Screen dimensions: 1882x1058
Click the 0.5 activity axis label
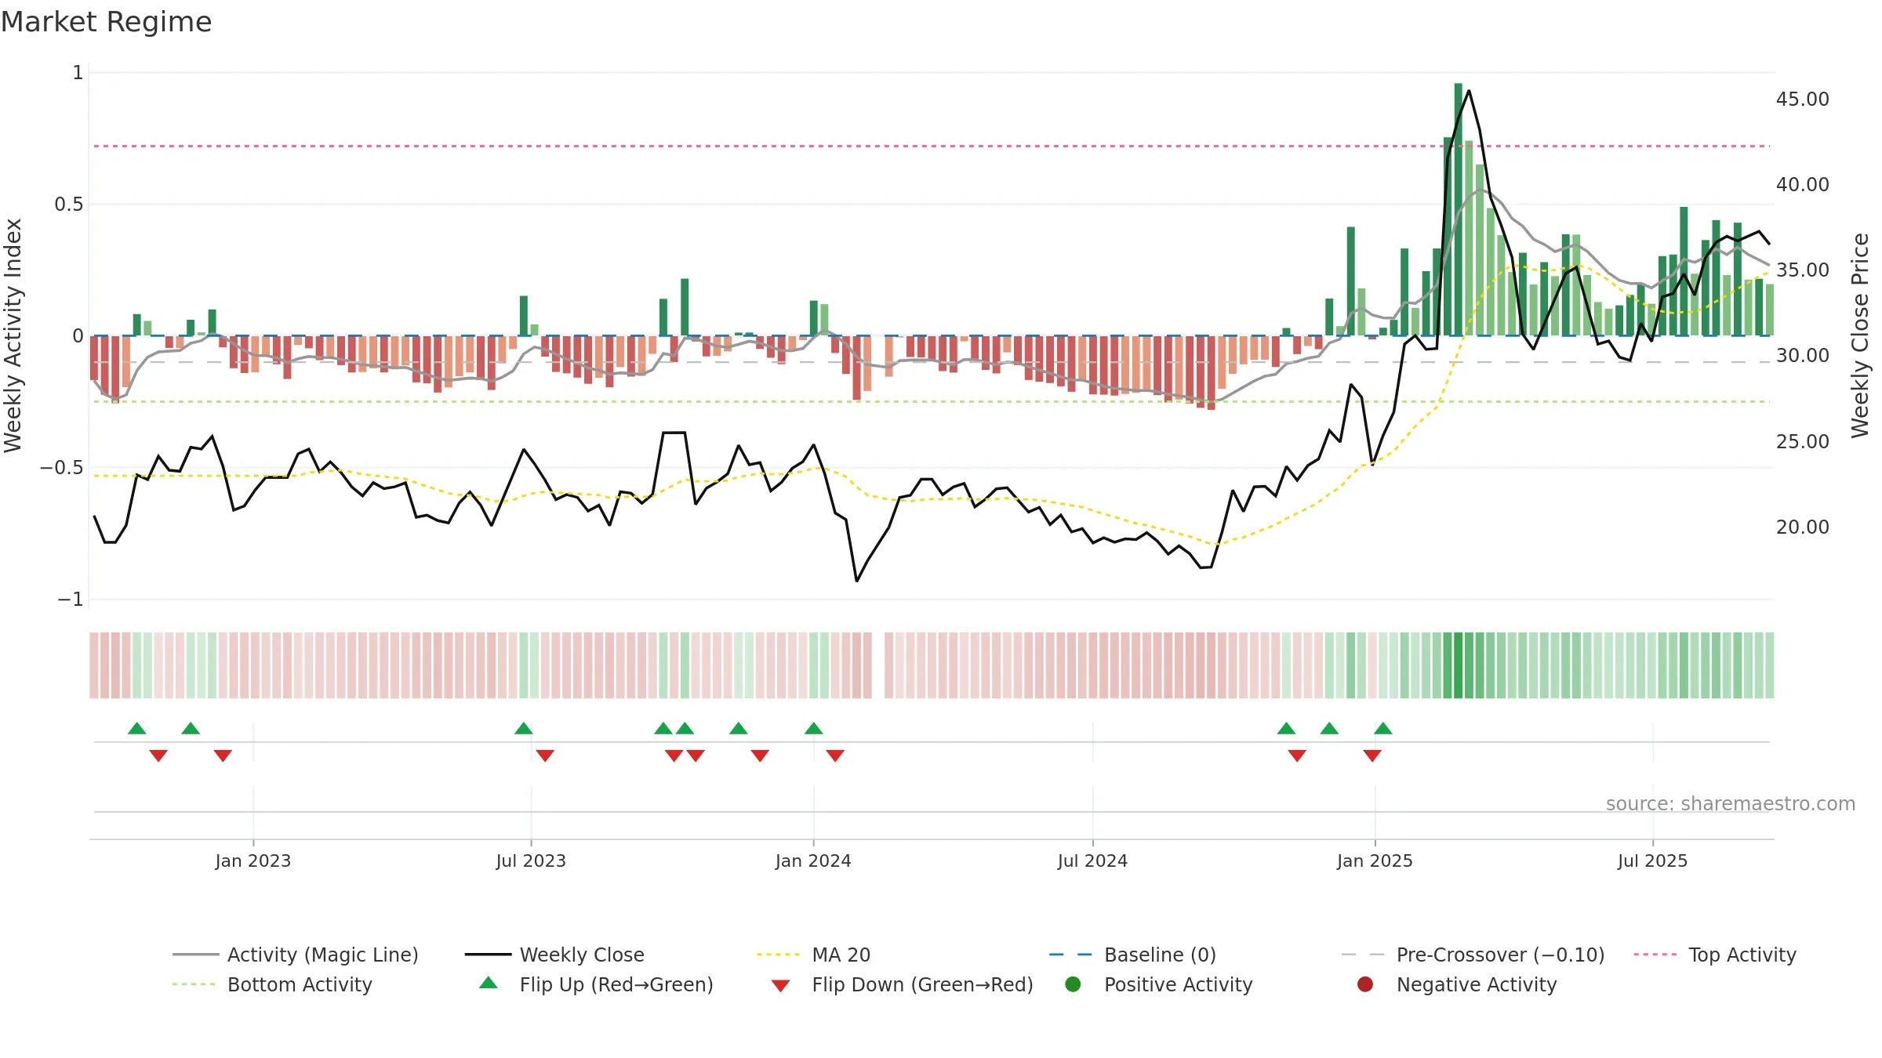68,205
